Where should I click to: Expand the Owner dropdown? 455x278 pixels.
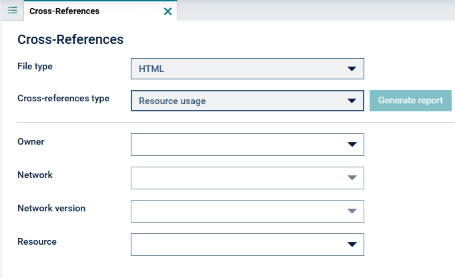click(x=248, y=145)
